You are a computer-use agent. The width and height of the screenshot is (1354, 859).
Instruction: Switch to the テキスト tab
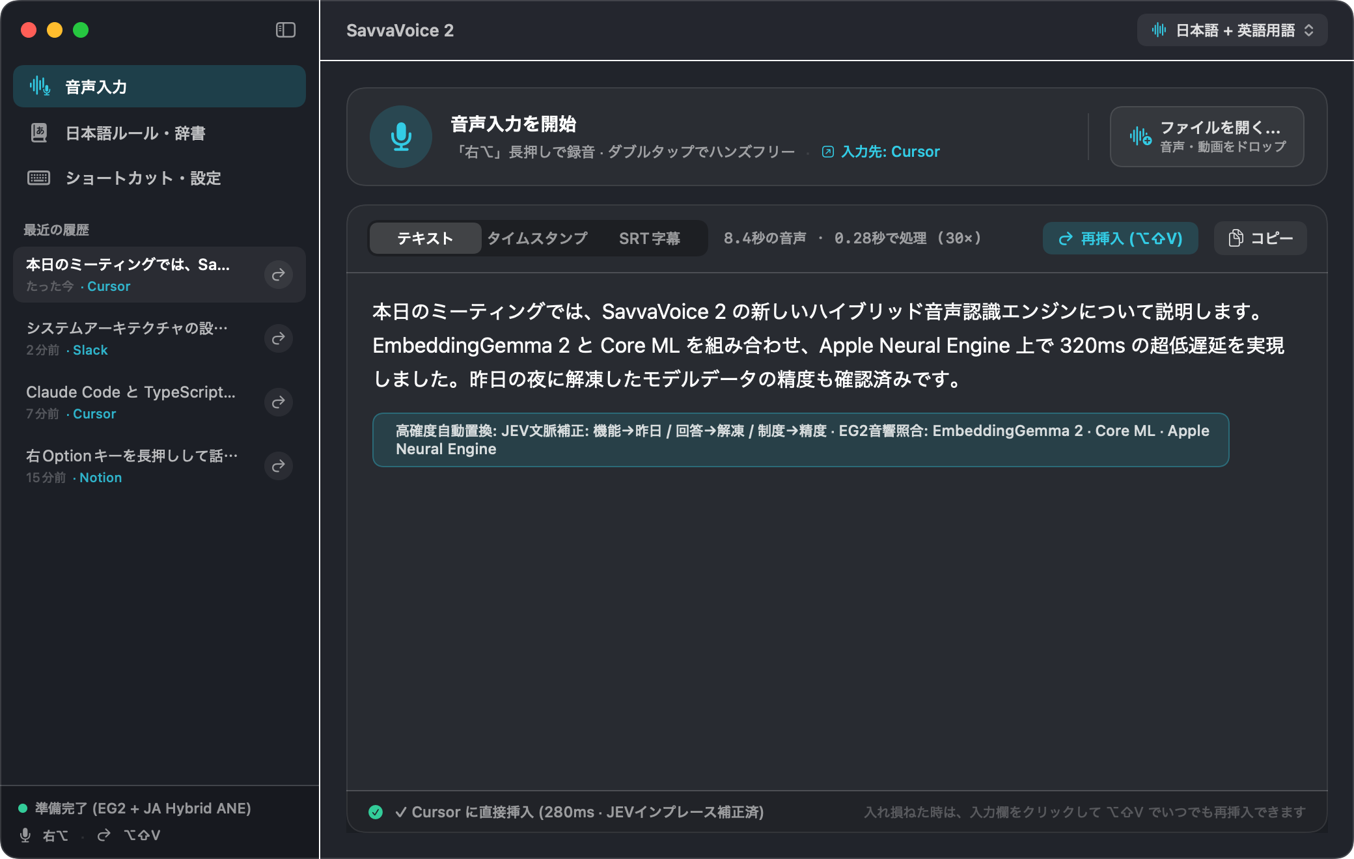(425, 238)
